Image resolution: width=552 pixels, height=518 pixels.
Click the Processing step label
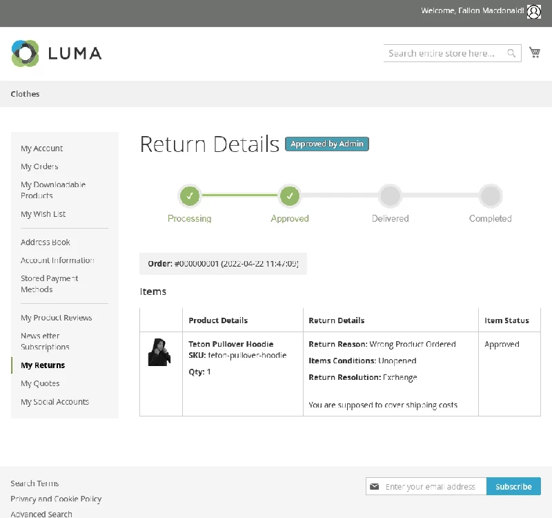coord(189,218)
